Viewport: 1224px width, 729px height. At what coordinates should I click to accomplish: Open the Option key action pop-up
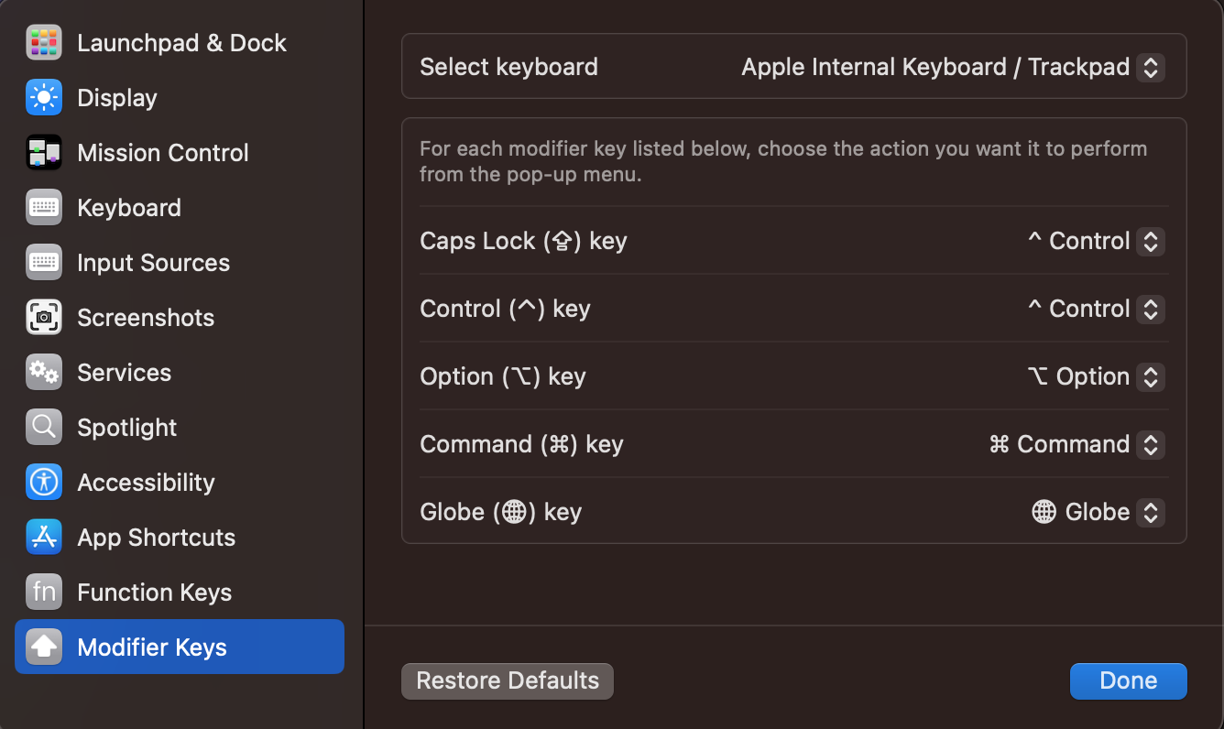(x=1150, y=376)
